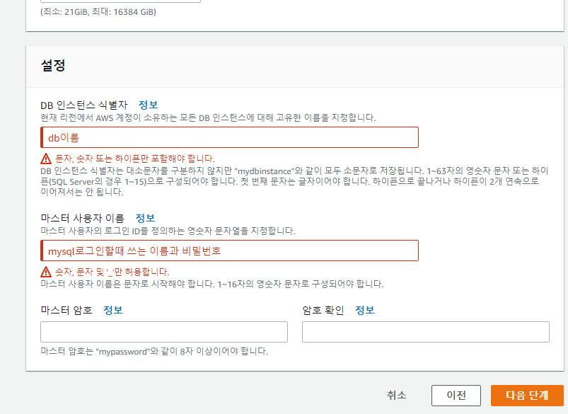Proceed with the 다음 단계 button
This screenshot has height=414, width=568.
click(527, 396)
